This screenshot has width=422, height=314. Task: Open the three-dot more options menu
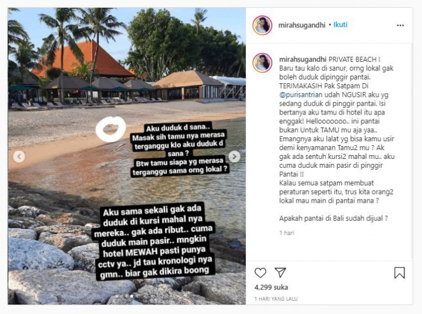[x=400, y=26]
